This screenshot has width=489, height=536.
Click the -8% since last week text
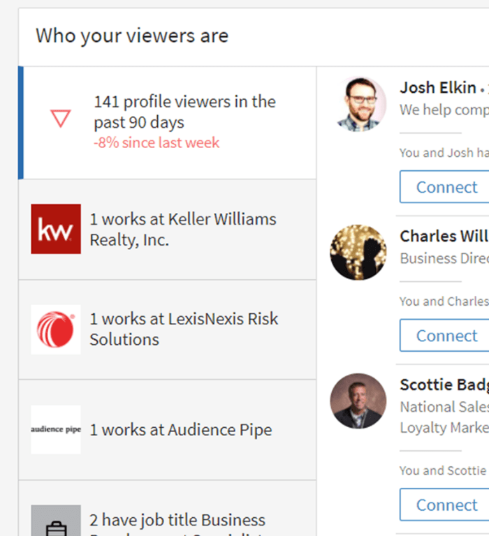pos(156,142)
